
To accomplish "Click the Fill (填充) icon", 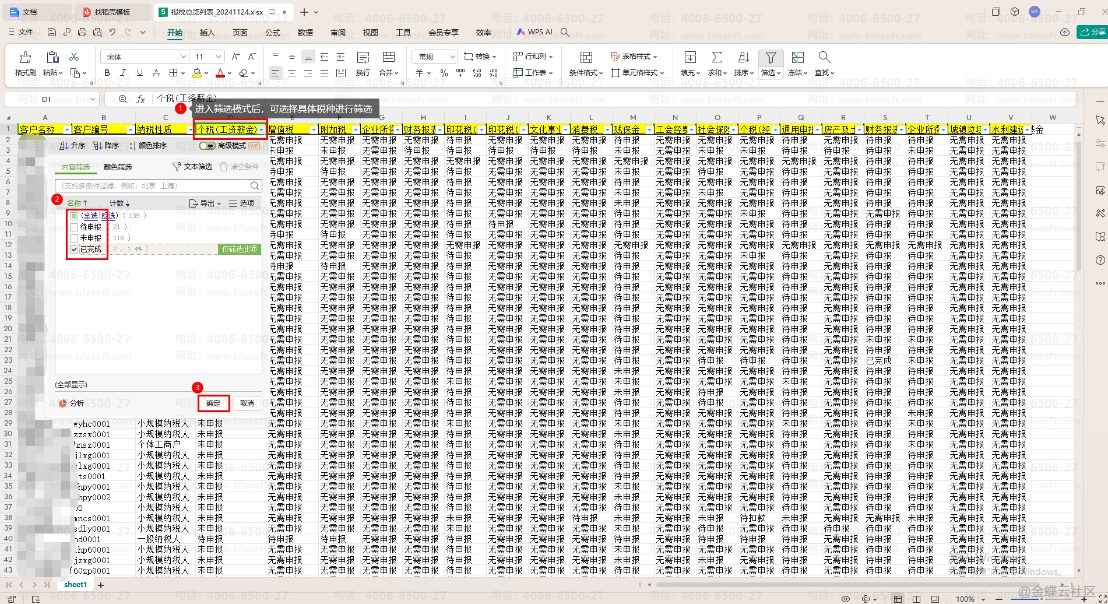I will (x=690, y=58).
